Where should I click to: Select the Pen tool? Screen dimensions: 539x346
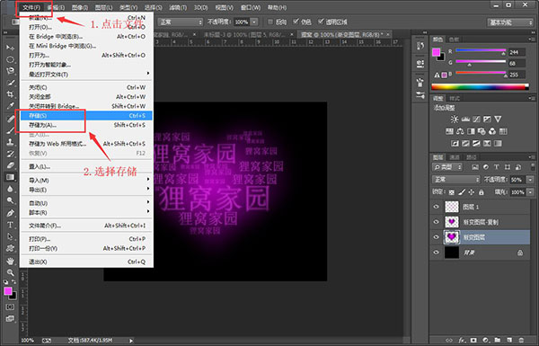10,213
